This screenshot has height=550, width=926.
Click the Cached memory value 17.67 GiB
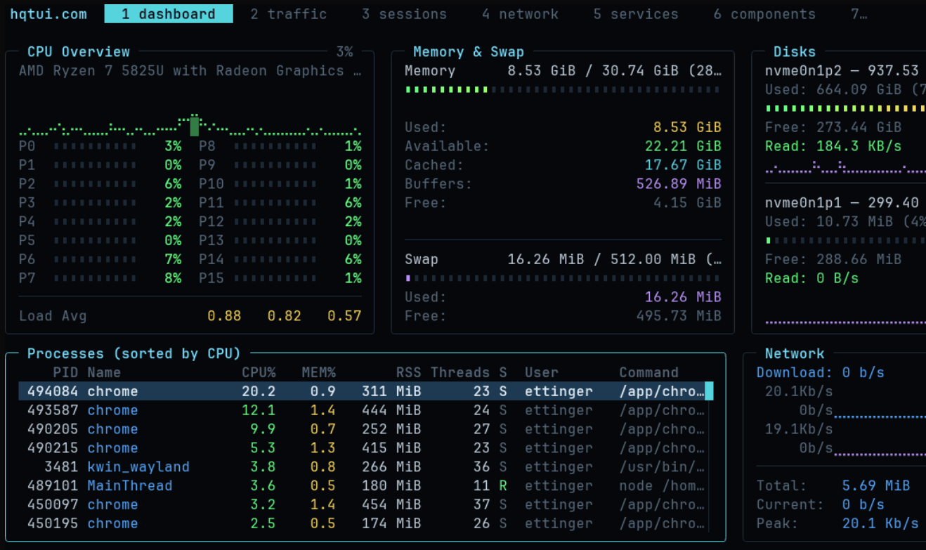tap(684, 165)
